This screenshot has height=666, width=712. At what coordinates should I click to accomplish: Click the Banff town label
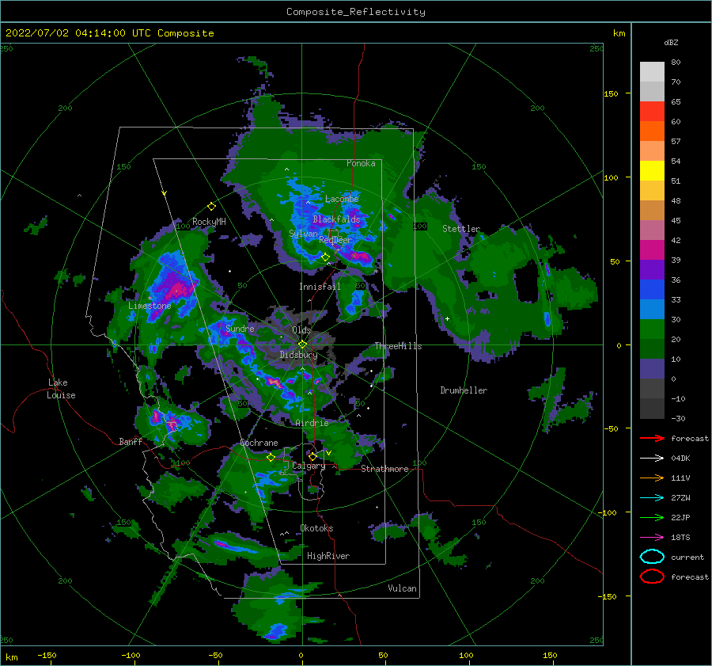coord(131,441)
